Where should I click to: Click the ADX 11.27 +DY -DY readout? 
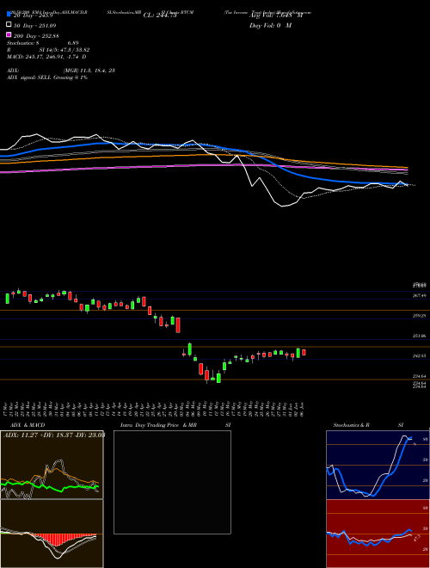point(54,435)
